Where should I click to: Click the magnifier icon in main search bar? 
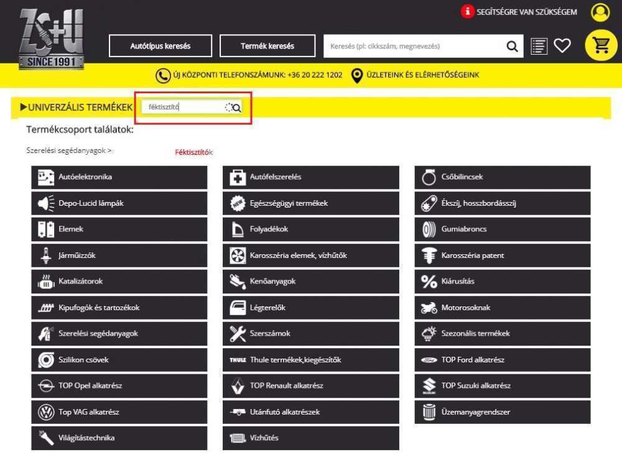pyautogui.click(x=512, y=46)
